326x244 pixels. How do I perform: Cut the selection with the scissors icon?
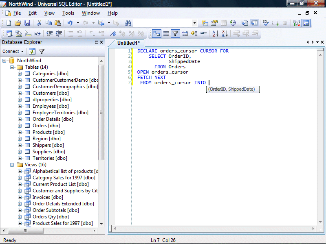[x=39, y=23]
